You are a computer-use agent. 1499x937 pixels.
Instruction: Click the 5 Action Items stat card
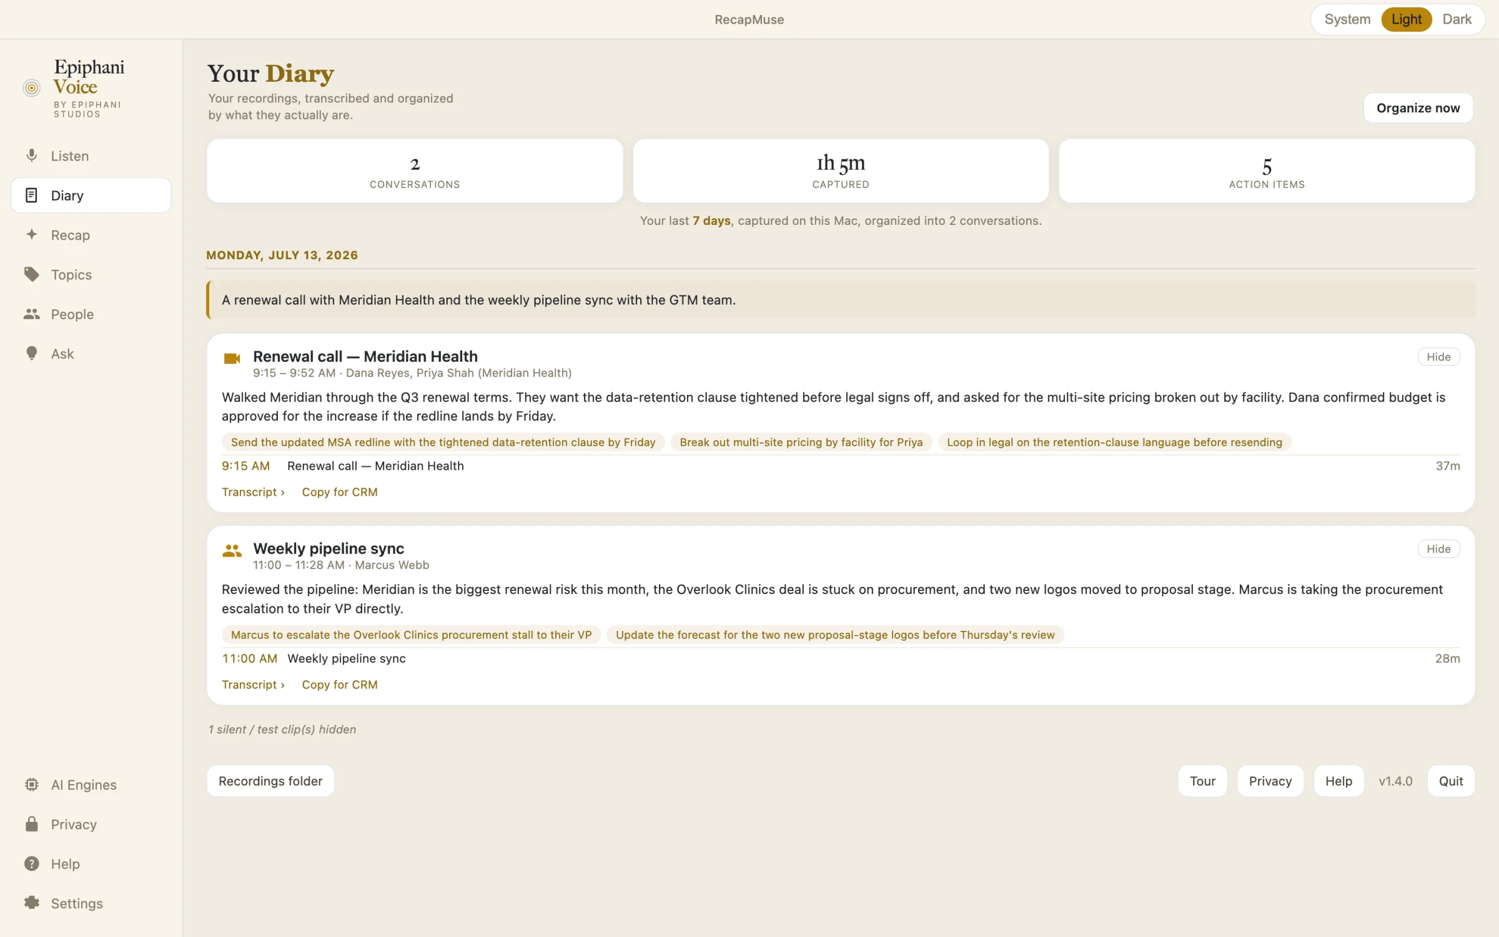click(1267, 171)
